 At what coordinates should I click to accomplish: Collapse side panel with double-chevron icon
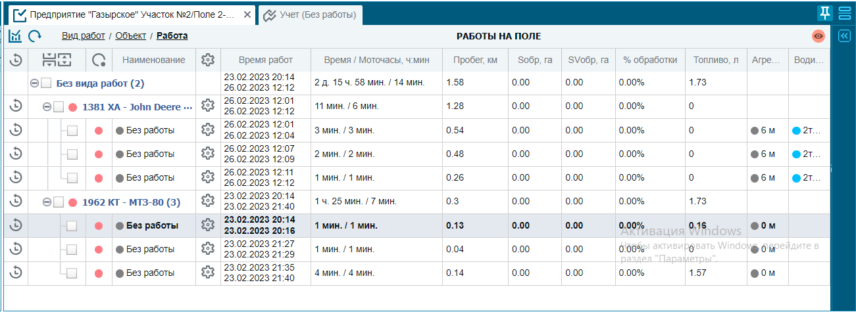click(844, 37)
